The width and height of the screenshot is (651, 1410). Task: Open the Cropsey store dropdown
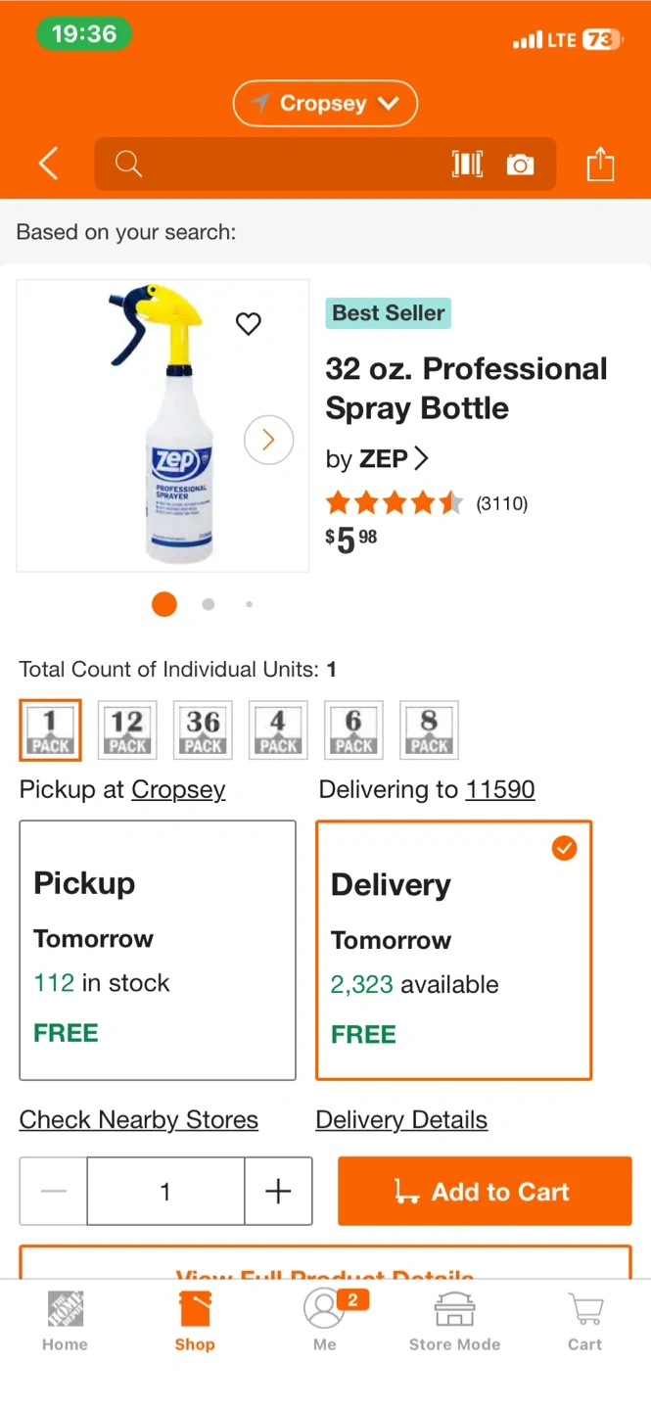click(325, 104)
